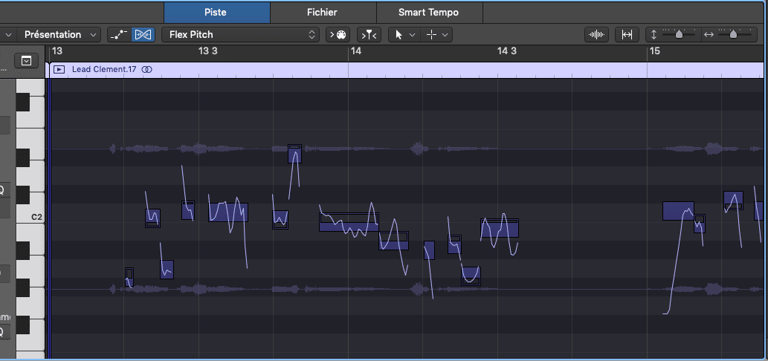Toggle the Catch Playhead button
This screenshot has width=768, height=361.
pyautogui.click(x=369, y=35)
